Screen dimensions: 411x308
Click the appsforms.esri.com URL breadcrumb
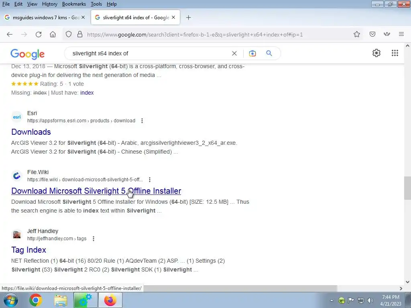tap(81, 121)
